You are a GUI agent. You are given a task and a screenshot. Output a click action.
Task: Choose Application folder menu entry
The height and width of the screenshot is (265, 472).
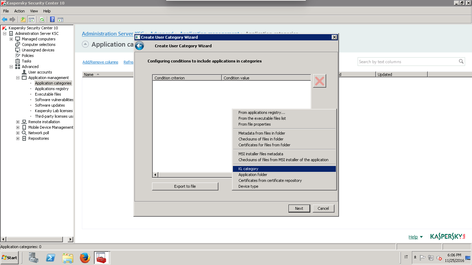(x=284, y=175)
